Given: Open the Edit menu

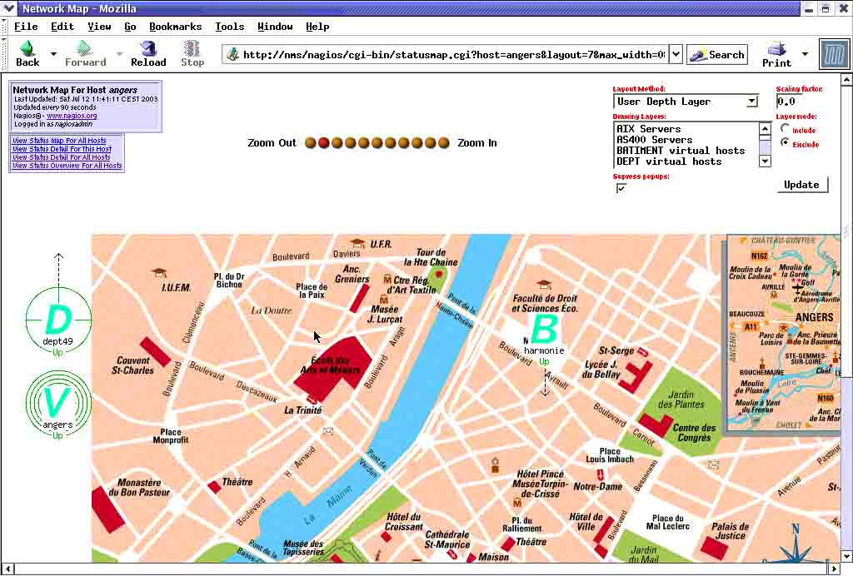Looking at the screenshot, I should coord(62,27).
